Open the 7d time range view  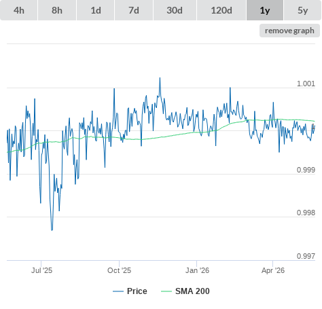point(134,10)
